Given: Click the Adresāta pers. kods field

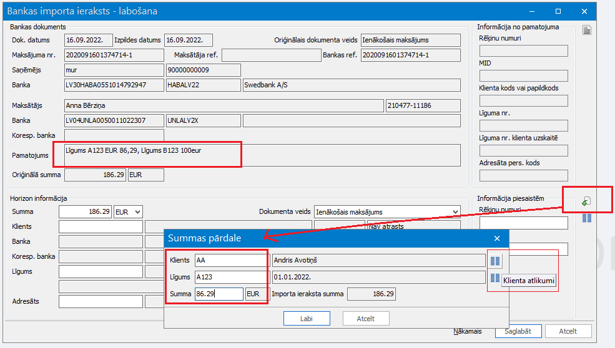Looking at the screenshot, I should click(524, 176).
